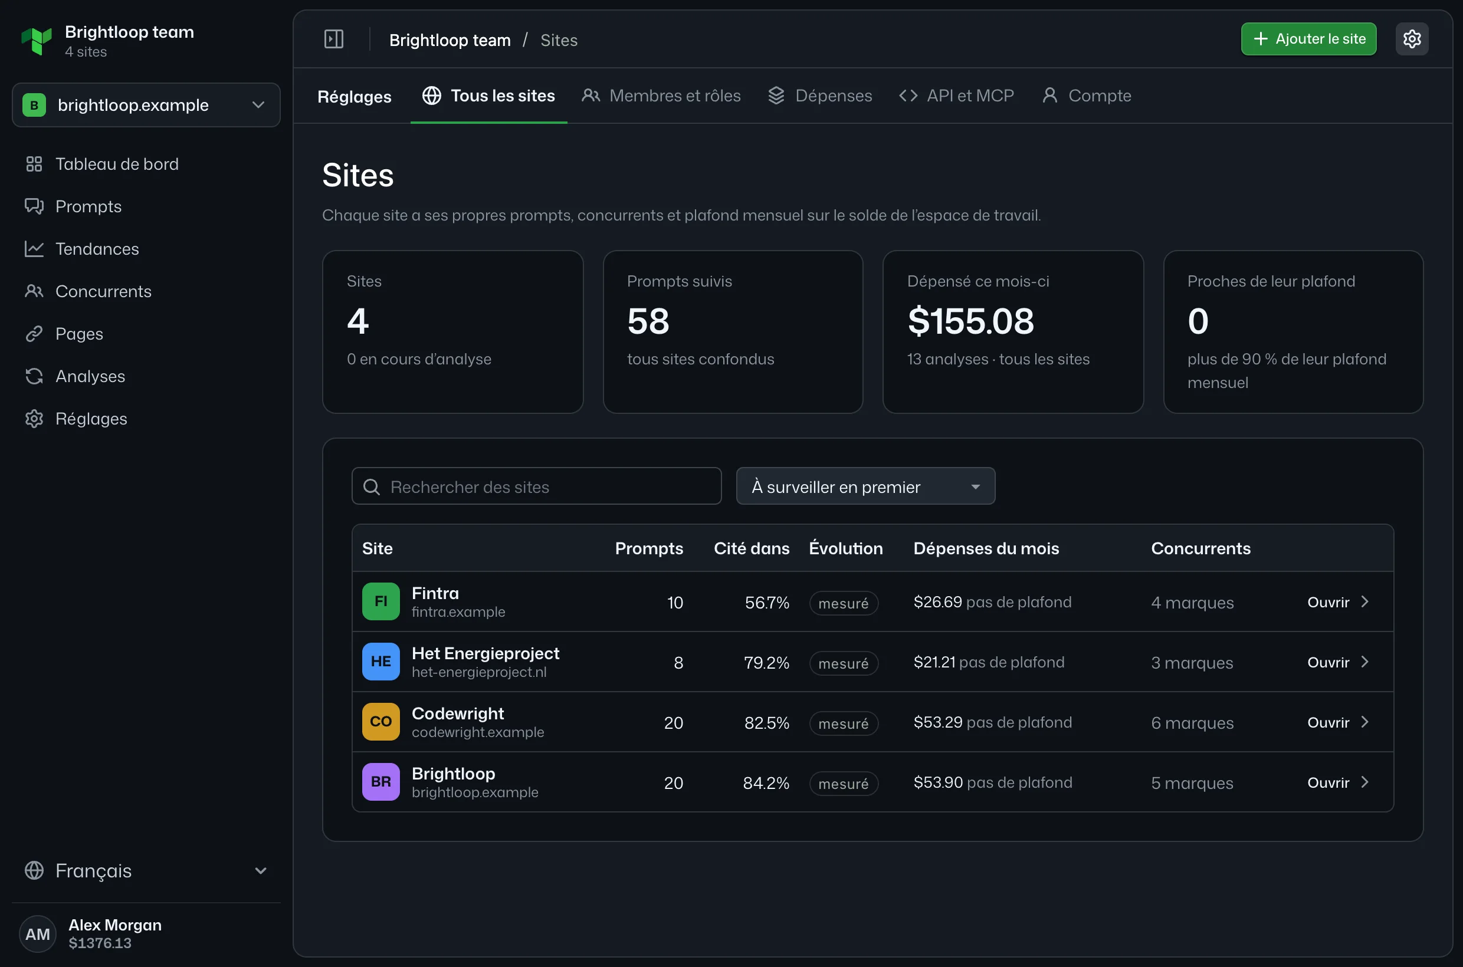Screen dimensions: 1463x967
Task: Click the Fintra site name
Action: [x=435, y=593]
